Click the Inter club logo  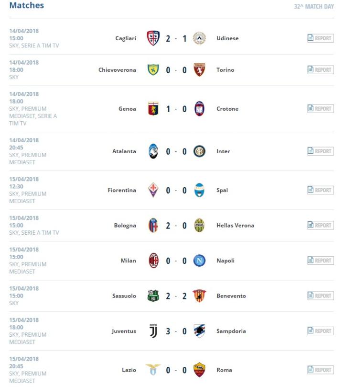tap(199, 151)
